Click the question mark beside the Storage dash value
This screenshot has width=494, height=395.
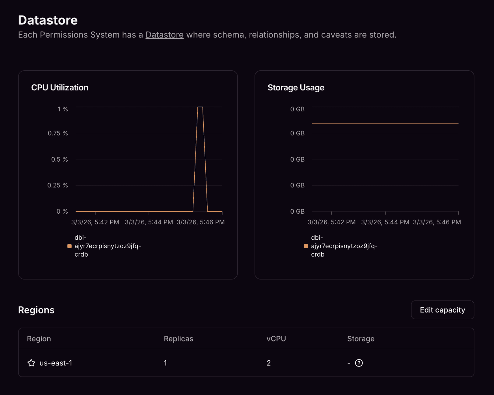tap(359, 363)
